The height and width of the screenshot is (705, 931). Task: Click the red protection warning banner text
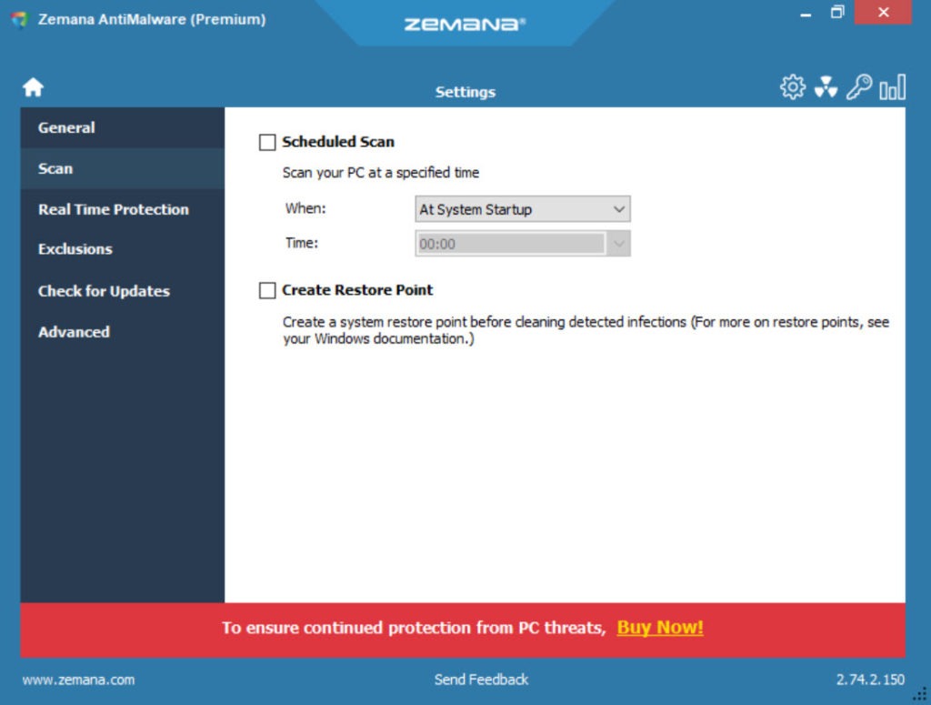414,628
